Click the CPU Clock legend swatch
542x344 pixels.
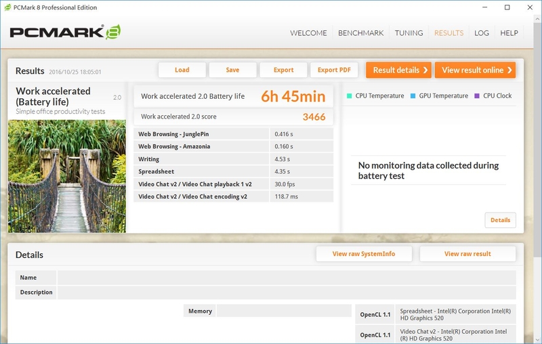(477, 95)
